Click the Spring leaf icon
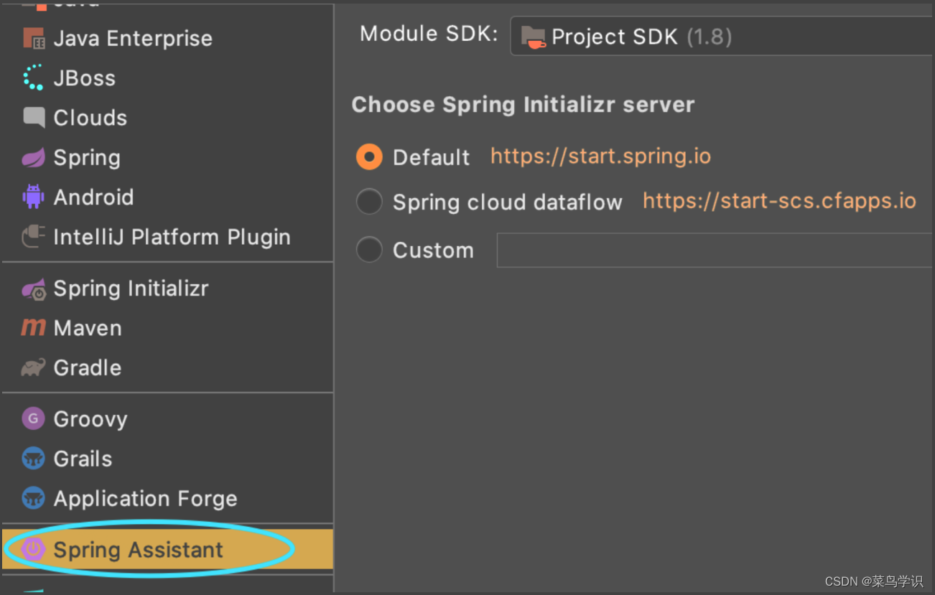 [x=34, y=157]
